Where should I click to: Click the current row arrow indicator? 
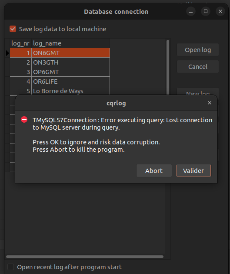(7, 53)
